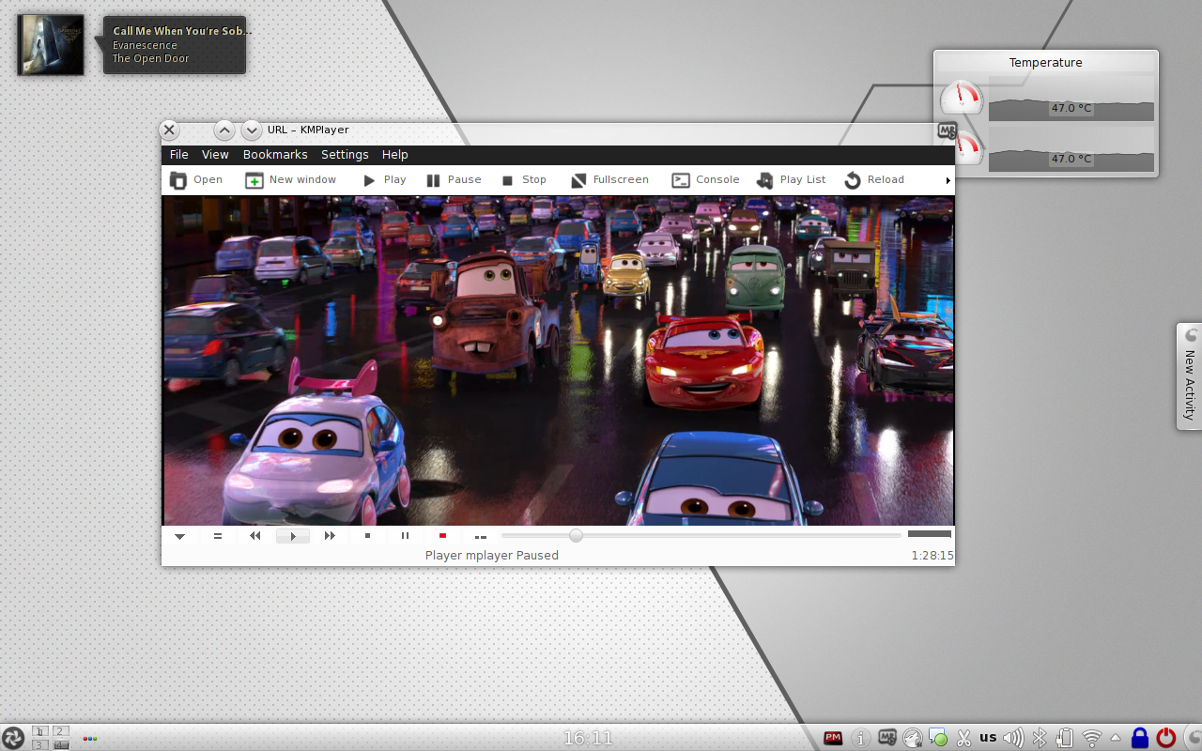
Task: Click the 1:28:15 time readout
Action: 932,556
